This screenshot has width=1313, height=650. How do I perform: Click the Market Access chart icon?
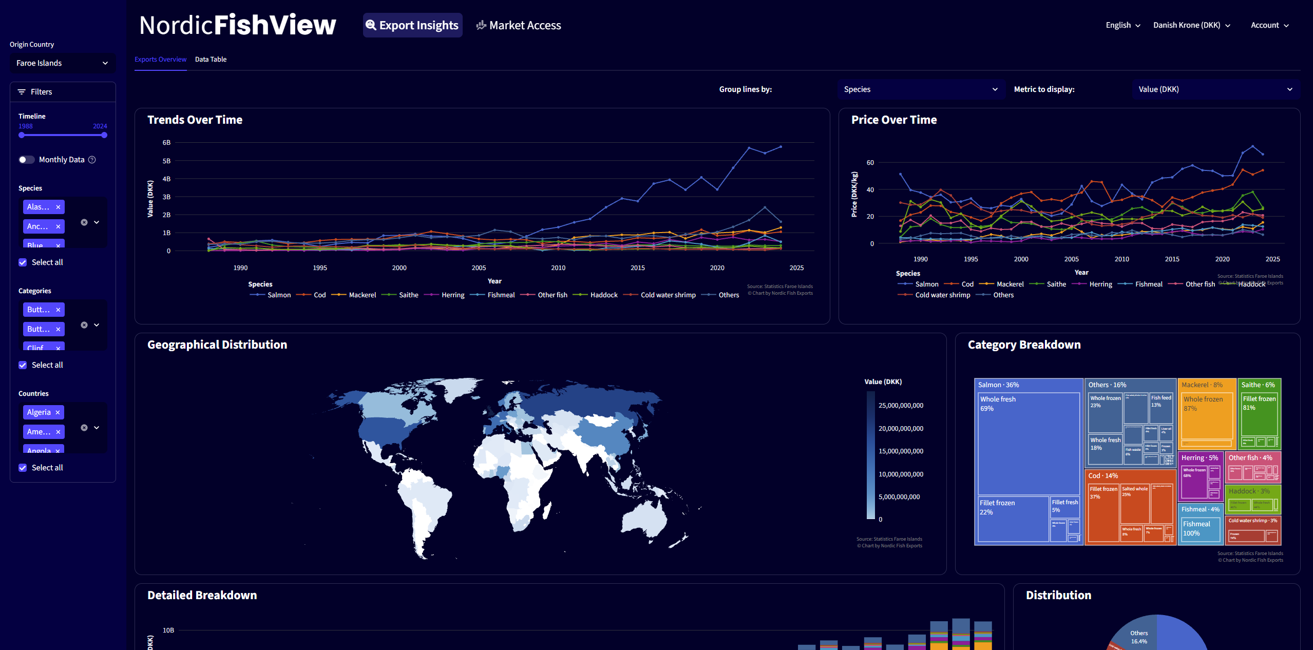(x=481, y=25)
